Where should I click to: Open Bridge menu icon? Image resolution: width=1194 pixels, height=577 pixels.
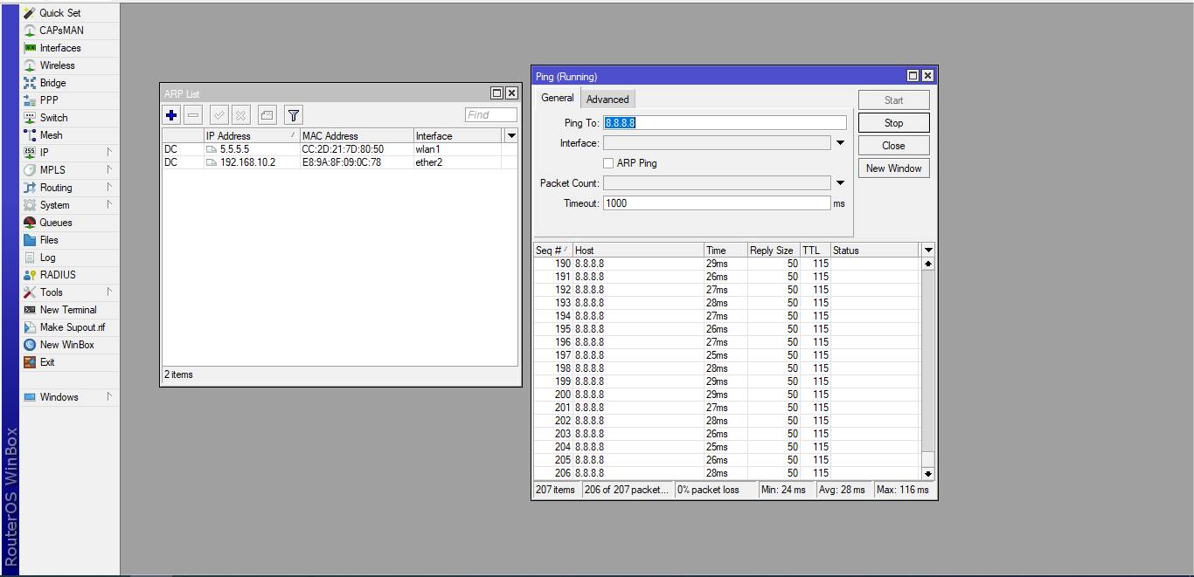click(30, 83)
